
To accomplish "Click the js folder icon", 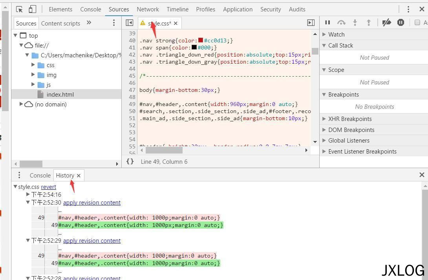I will click(x=41, y=85).
